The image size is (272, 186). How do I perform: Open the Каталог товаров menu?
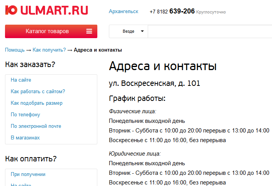pos(47,32)
